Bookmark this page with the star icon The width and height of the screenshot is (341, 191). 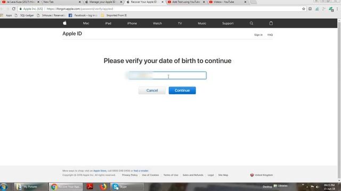[304, 9]
